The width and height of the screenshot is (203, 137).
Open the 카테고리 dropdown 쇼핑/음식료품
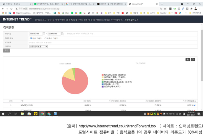(x=39, y=46)
